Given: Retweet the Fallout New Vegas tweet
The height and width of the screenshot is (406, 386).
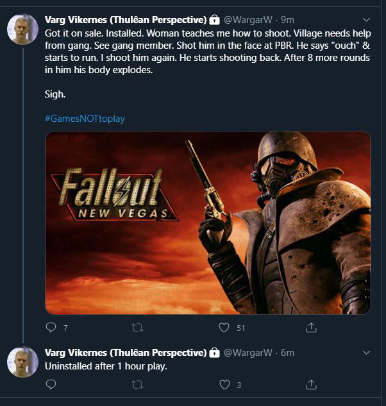Looking at the screenshot, I should click(x=137, y=328).
